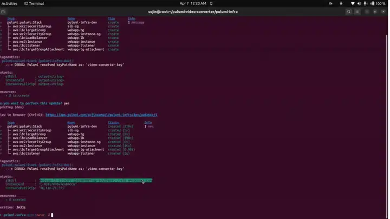The height and width of the screenshot is (219, 390).
Task: Click the 'yes' answer after the update prompt
Action: pyautogui.click(x=67, y=103)
